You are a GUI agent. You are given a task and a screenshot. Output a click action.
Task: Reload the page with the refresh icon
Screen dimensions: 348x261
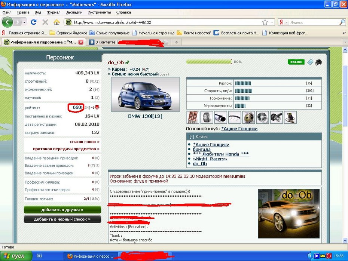tap(34, 22)
